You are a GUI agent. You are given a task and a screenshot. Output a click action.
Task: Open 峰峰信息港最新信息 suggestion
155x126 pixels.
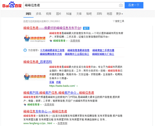coord(78,50)
